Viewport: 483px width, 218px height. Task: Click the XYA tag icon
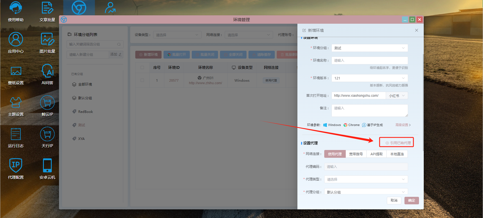point(74,139)
